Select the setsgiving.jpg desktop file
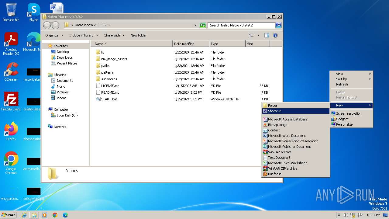Viewport: 389px width, 219px height. pyautogui.click(x=33, y=194)
